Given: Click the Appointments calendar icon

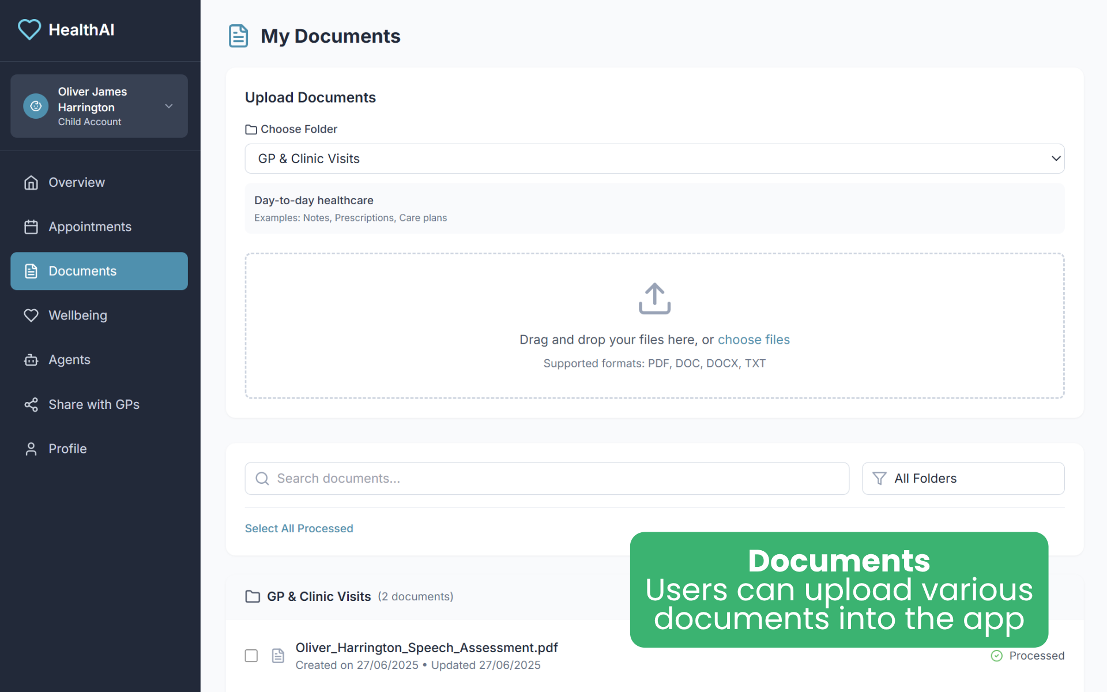Looking at the screenshot, I should [x=31, y=227].
